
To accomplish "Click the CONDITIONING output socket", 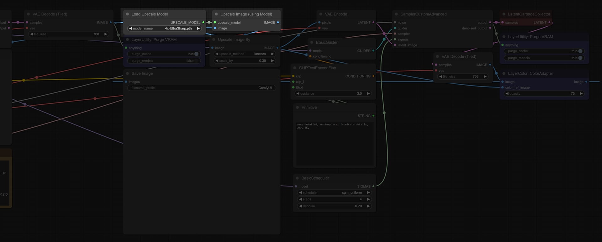I will pos(373,76).
